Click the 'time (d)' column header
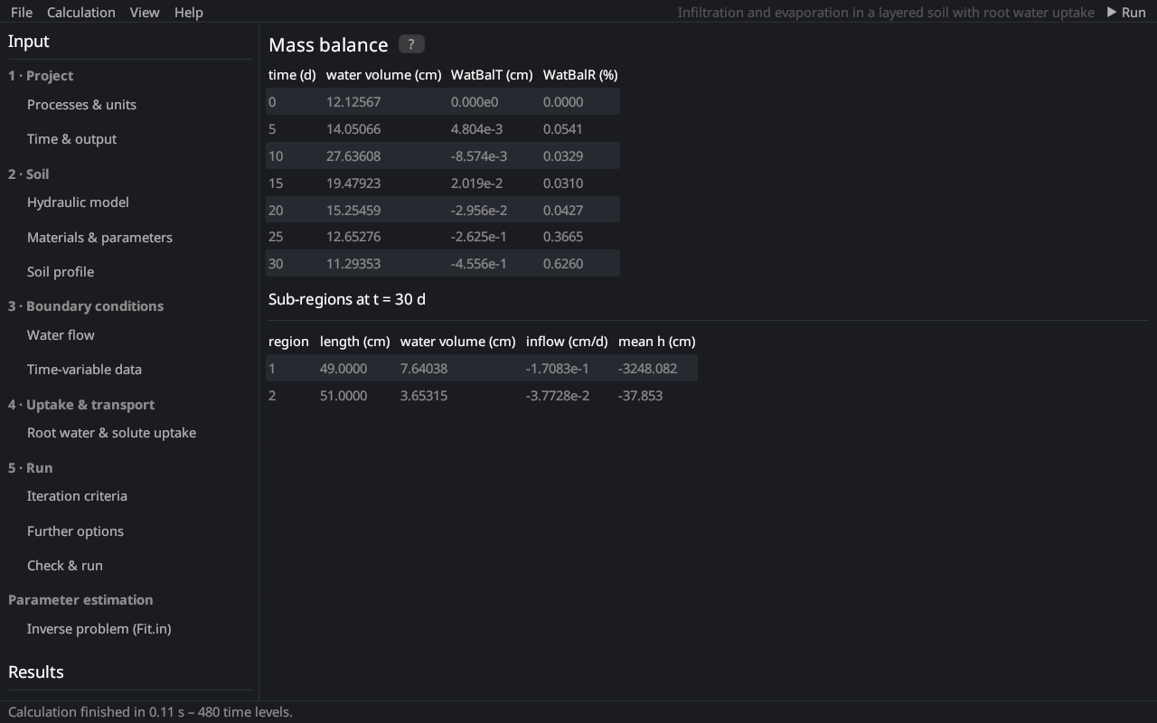Screen dimensions: 1157x723 [x=292, y=75]
